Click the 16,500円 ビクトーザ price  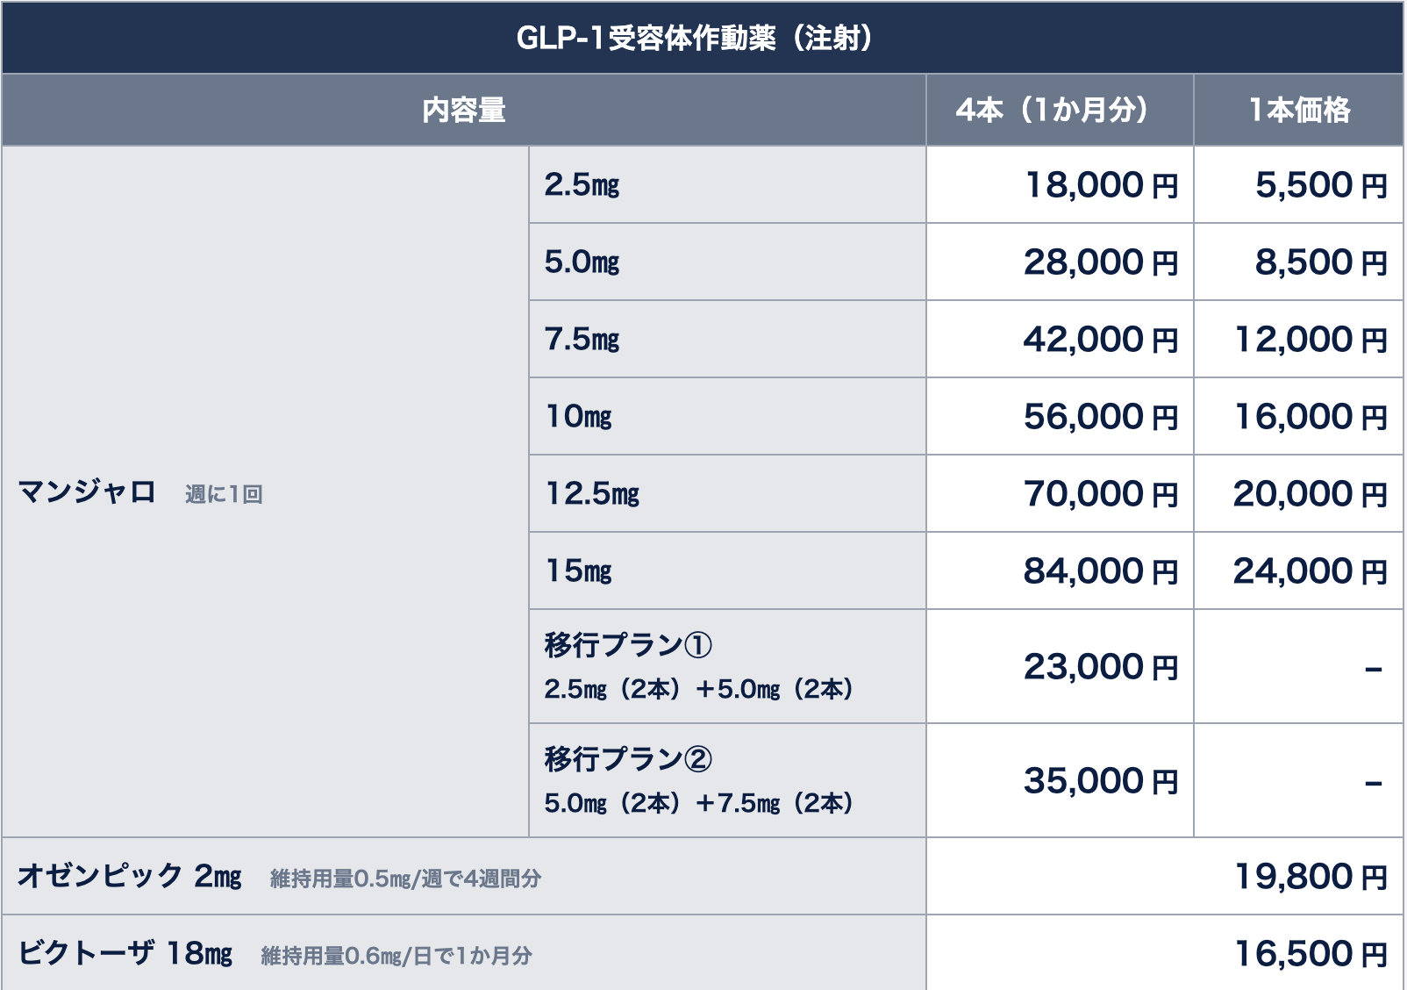(x=1311, y=954)
